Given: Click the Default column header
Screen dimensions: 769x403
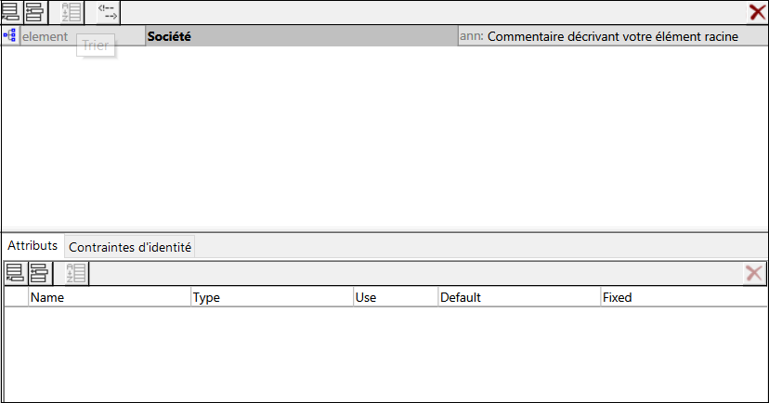Looking at the screenshot, I should pyautogui.click(x=517, y=297).
